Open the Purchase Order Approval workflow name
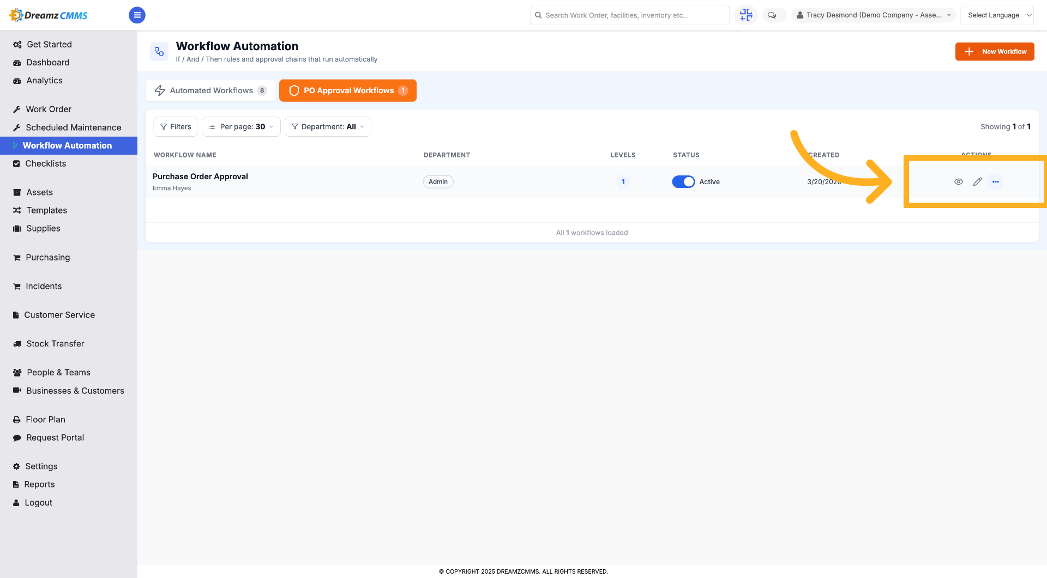The width and height of the screenshot is (1047, 578). coord(200,177)
